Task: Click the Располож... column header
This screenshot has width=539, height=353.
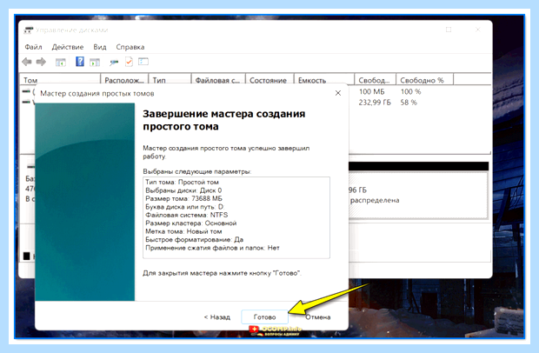Action: click(124, 80)
